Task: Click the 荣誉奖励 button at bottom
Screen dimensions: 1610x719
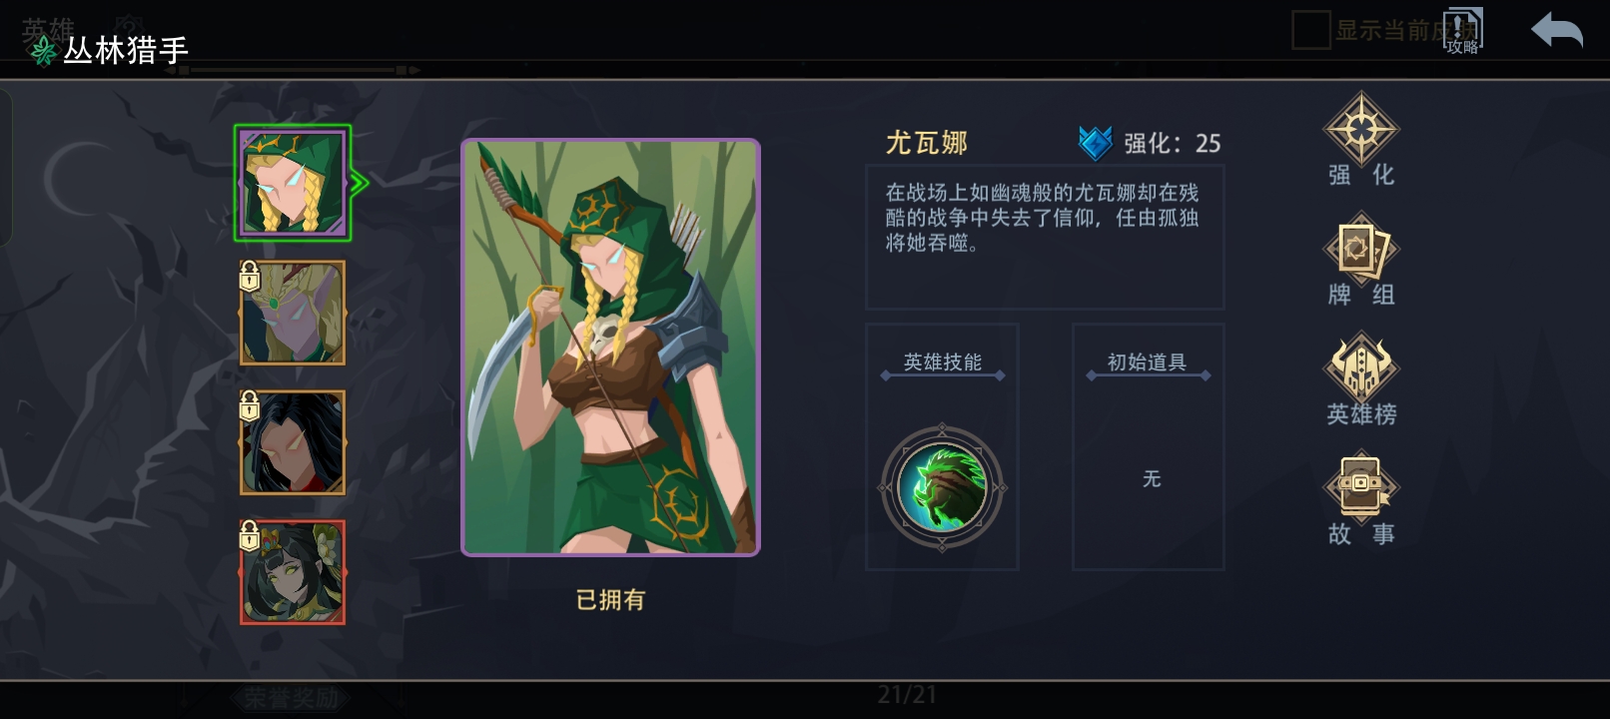Action: [291, 698]
